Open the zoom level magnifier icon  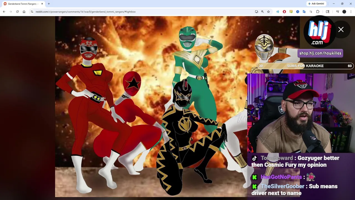pyautogui.click(x=262, y=12)
